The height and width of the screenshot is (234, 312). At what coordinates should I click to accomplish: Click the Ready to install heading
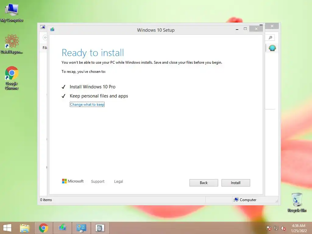click(x=93, y=53)
